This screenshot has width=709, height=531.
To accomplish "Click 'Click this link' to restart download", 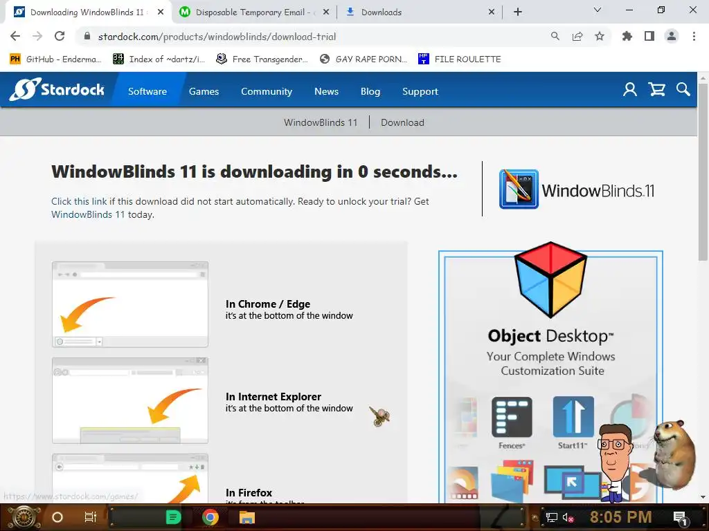I will tap(79, 201).
